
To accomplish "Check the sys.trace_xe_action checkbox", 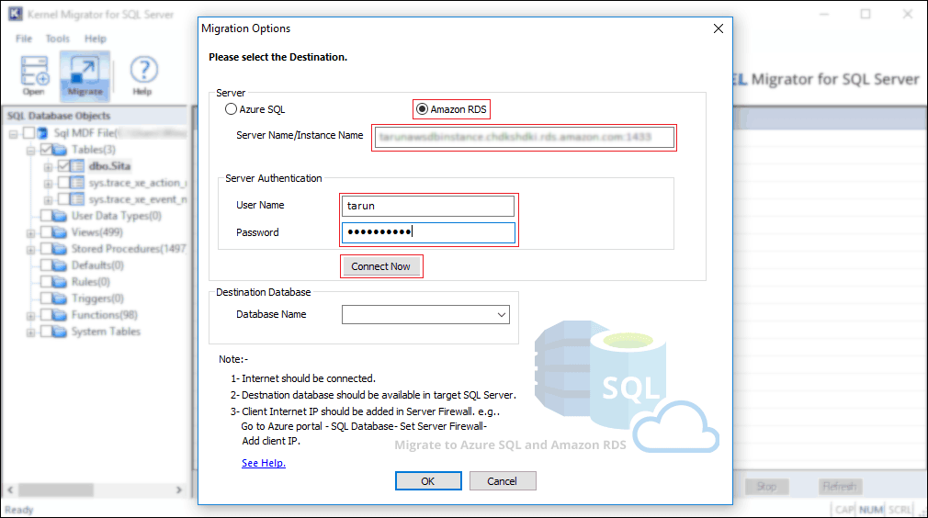I will pyautogui.click(x=64, y=183).
